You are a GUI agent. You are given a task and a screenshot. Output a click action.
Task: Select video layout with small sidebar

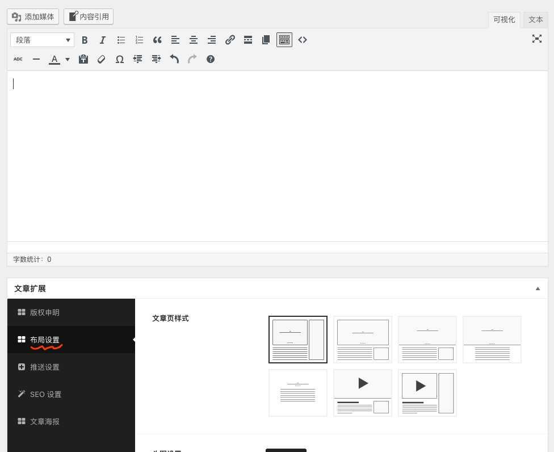point(363,393)
